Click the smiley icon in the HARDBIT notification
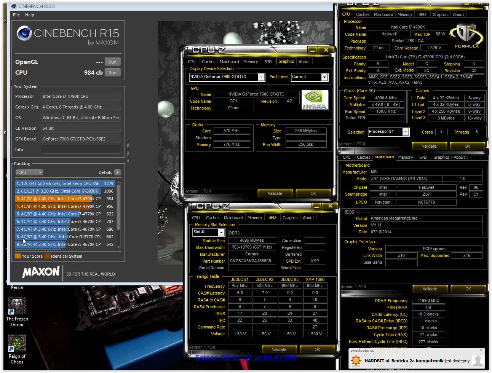The height and width of the screenshot is (373, 492). (x=356, y=360)
